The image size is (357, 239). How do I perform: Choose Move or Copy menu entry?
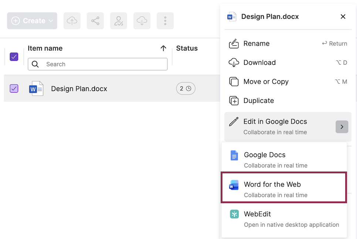[288, 82]
